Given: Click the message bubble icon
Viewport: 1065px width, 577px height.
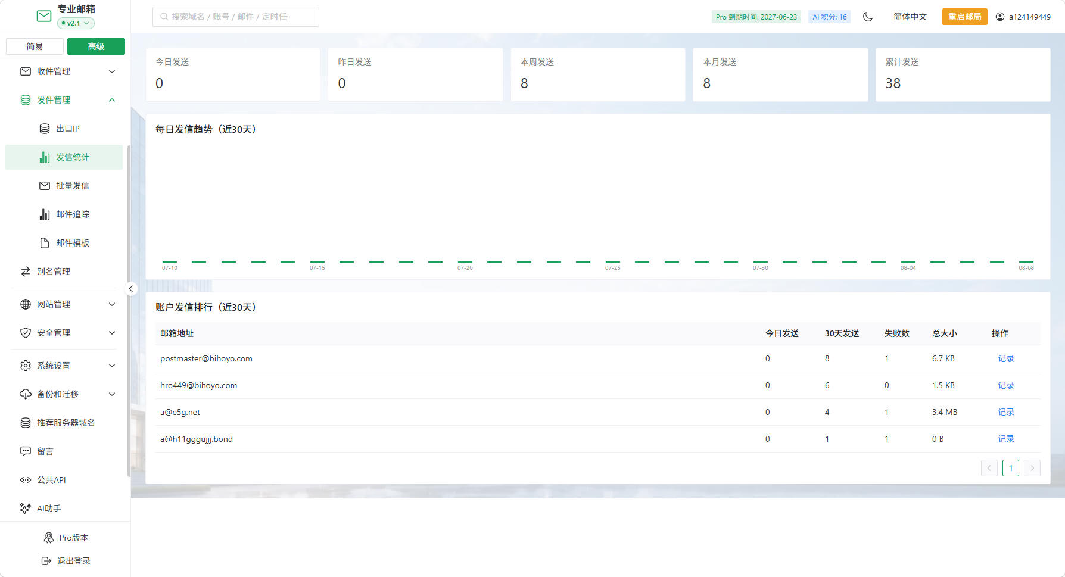Looking at the screenshot, I should [26, 451].
